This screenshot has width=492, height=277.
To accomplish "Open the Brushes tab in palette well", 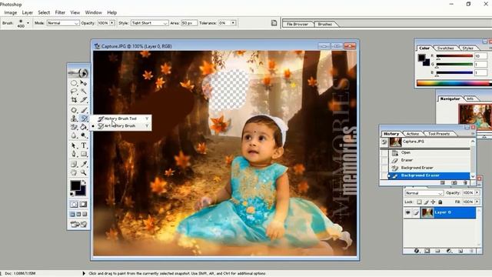I will point(324,24).
